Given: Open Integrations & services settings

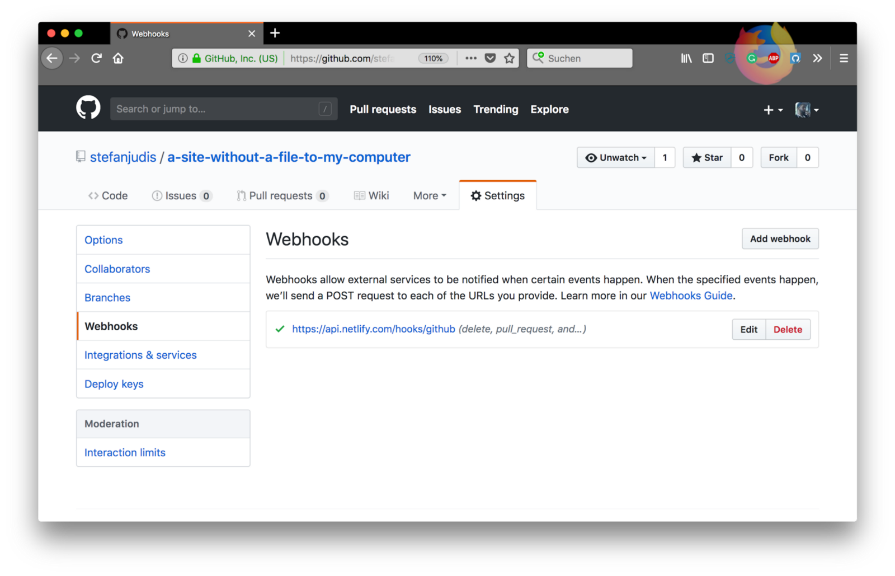Looking at the screenshot, I should [163, 355].
